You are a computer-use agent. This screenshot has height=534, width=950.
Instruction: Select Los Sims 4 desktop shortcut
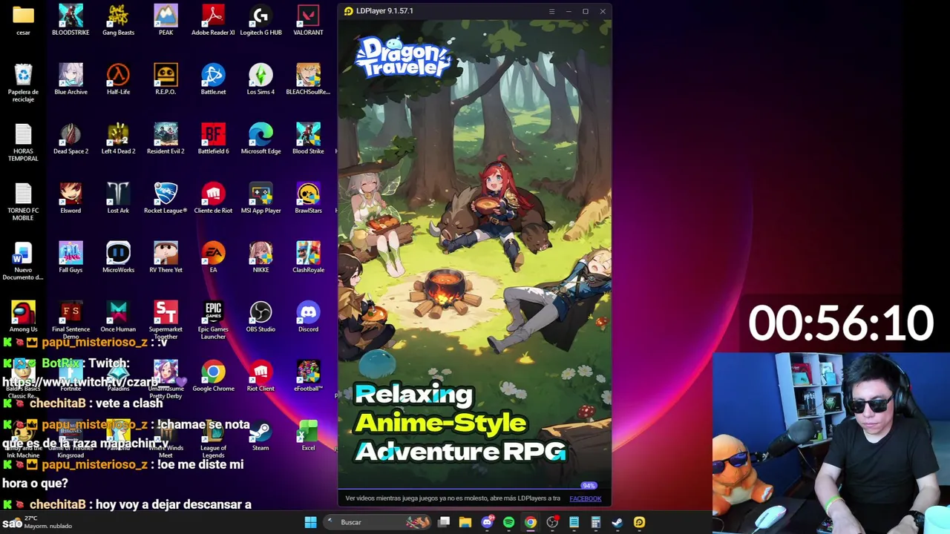tap(261, 79)
